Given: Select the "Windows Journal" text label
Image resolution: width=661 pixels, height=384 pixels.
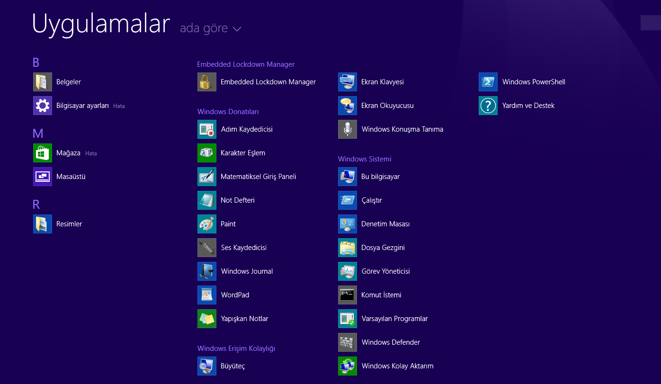Looking at the screenshot, I should click(x=247, y=271).
